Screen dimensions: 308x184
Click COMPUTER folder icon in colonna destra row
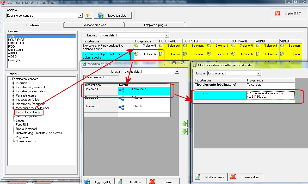(x=185, y=54)
